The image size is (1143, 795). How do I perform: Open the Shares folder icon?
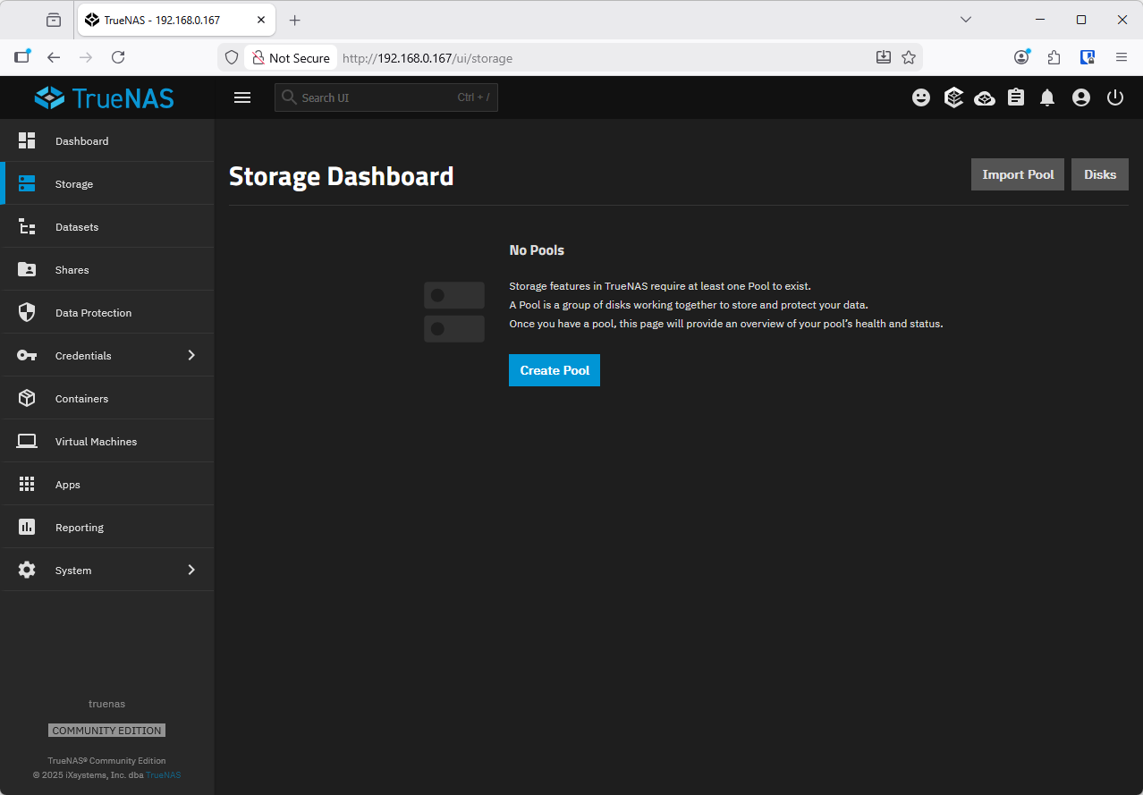[x=27, y=269]
